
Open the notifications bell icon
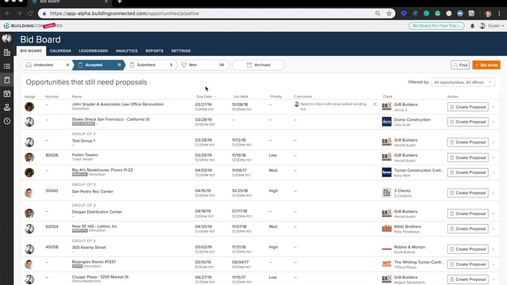pos(472,26)
